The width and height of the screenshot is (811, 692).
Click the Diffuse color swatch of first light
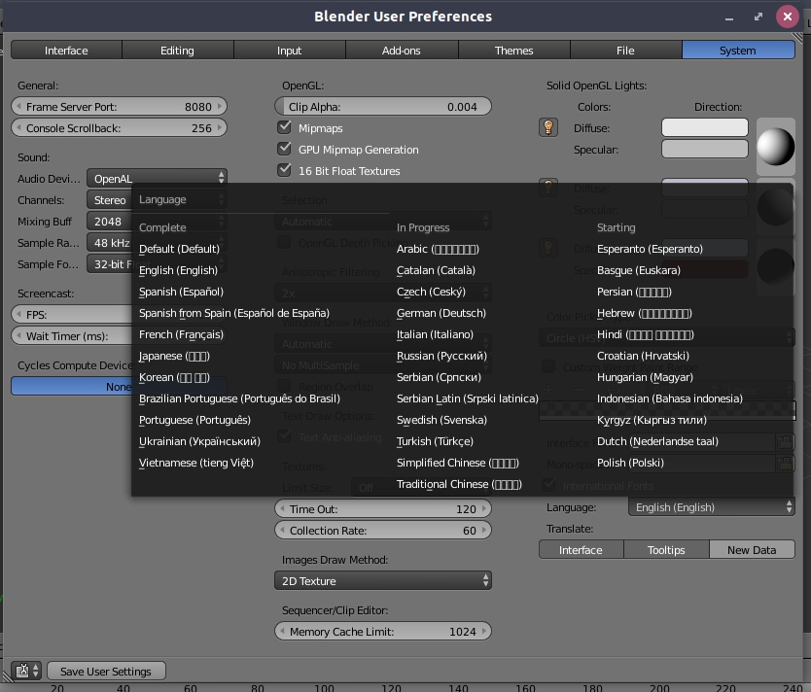(704, 127)
